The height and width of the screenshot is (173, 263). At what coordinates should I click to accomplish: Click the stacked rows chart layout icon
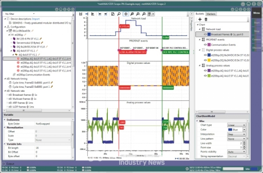(x=81, y=14)
